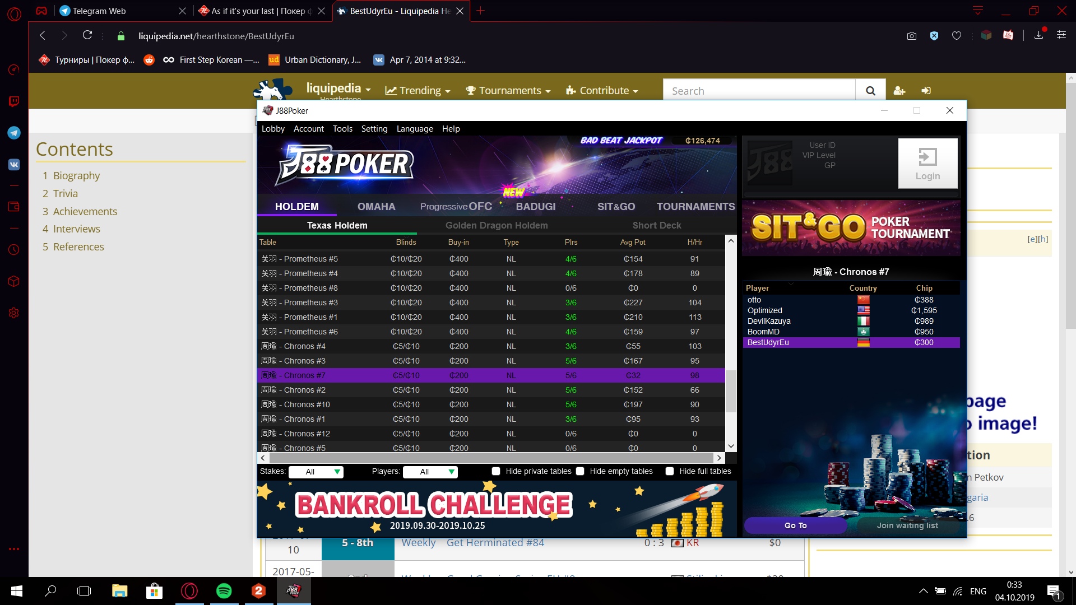The image size is (1076, 605).
Task: Click Sit & Go Poker Tournament banner
Action: pos(851,229)
